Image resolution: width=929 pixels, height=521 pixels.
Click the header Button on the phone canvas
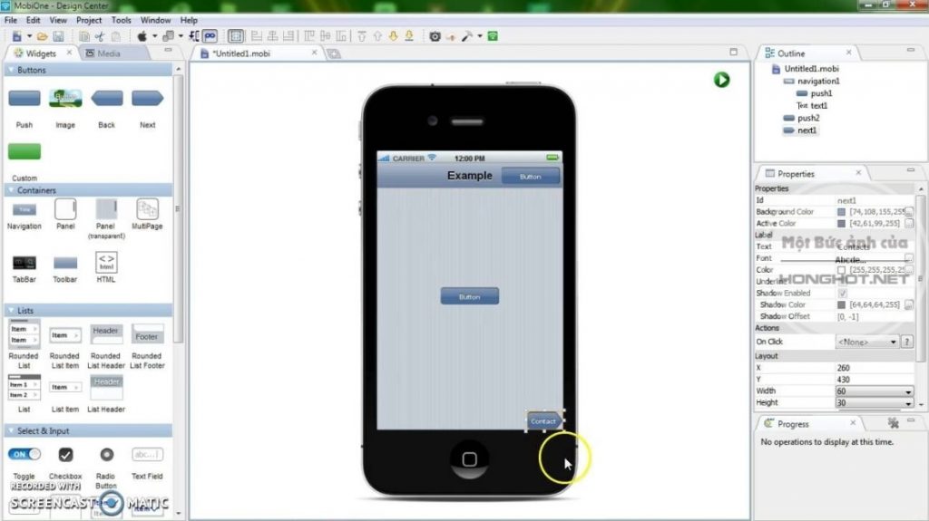(x=530, y=177)
